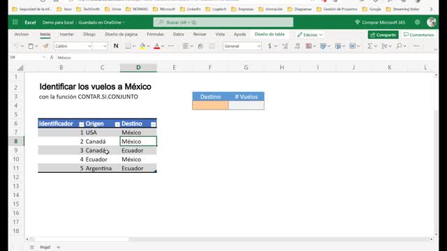Select the Hoja1 sheet tab
Screen dimensions: 447x251
pos(45,247)
